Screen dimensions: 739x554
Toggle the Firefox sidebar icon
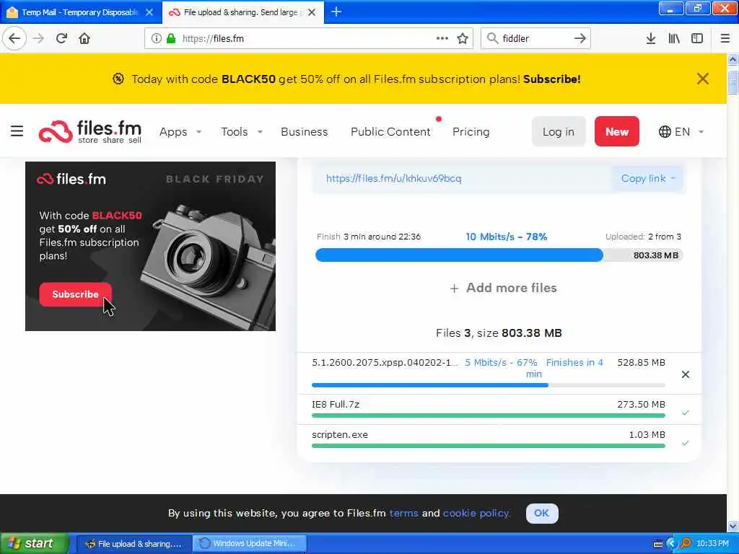(x=697, y=38)
